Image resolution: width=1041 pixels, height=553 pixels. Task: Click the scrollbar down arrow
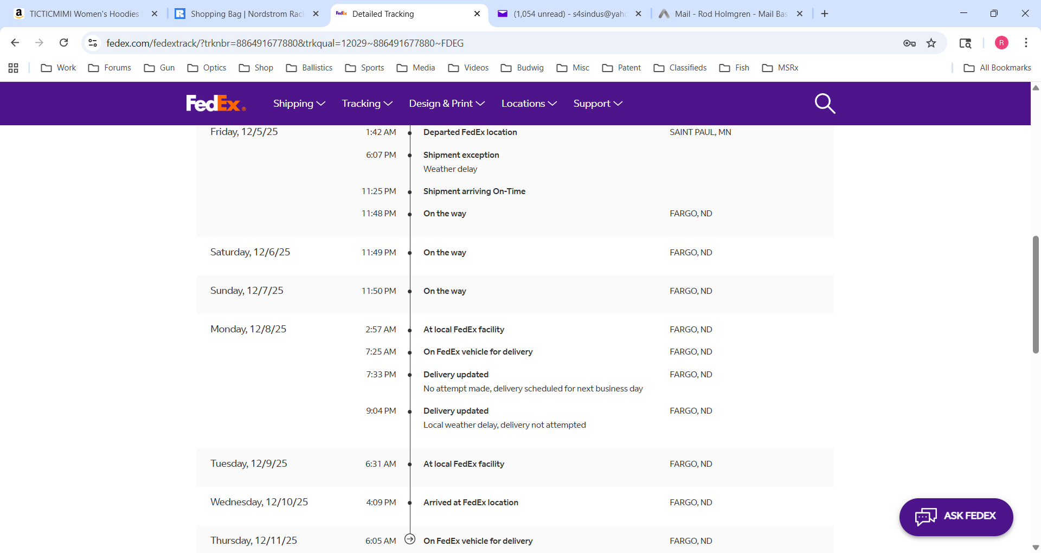(1036, 548)
